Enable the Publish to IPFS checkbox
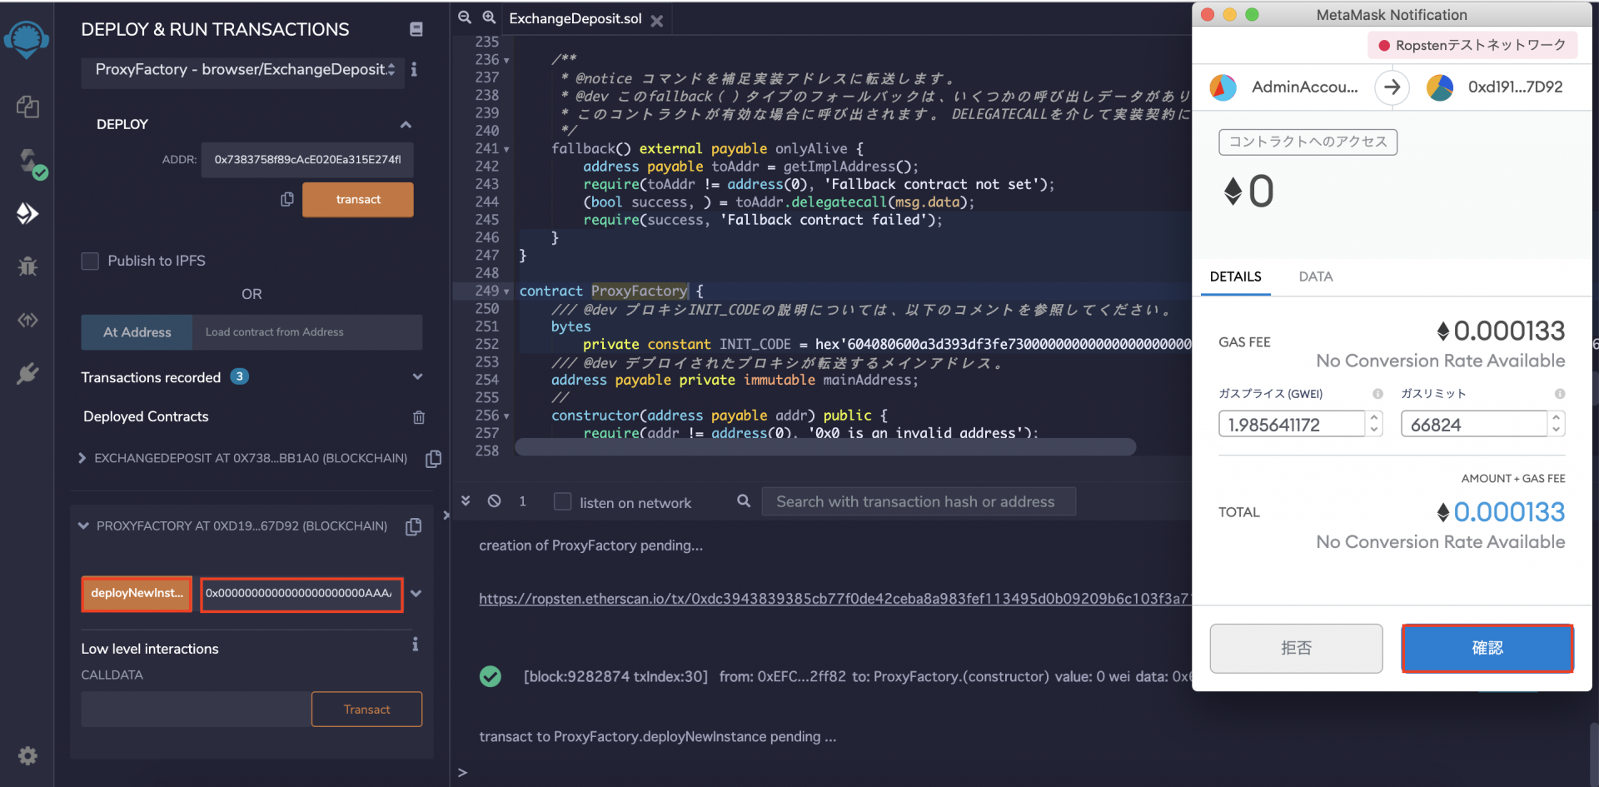The image size is (1599, 787). point(90,261)
